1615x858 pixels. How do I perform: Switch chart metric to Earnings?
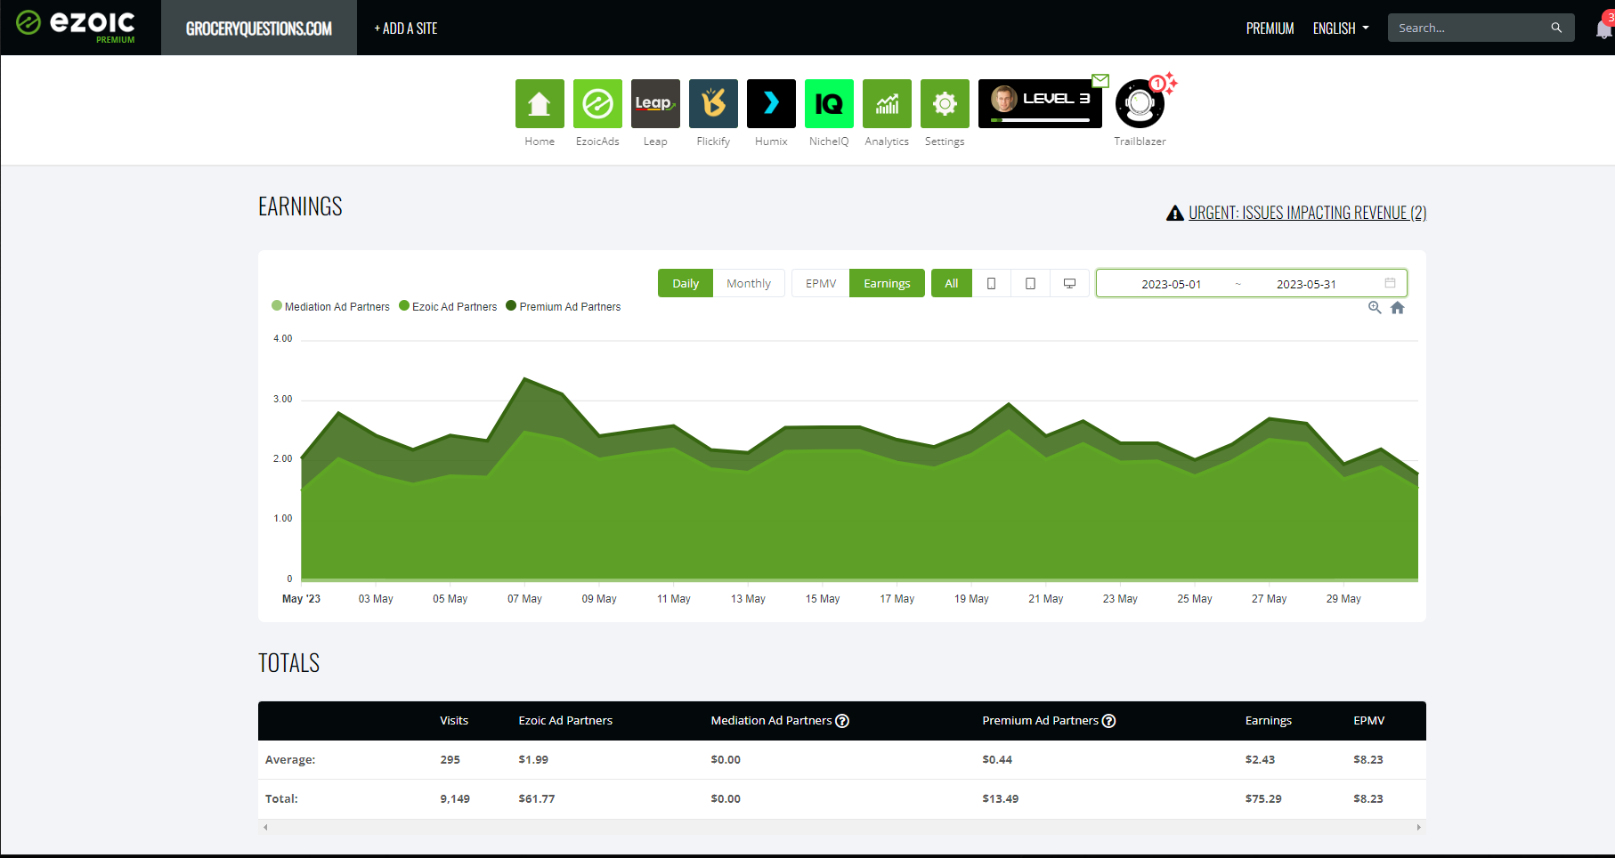click(887, 283)
